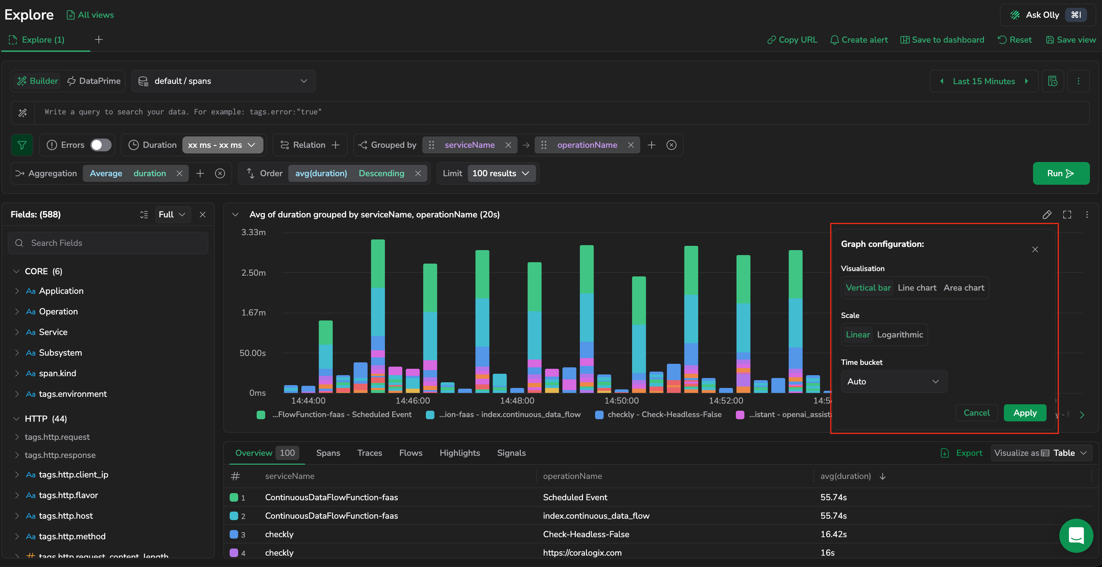Open the intercom chat bubble icon
1102x567 pixels.
pos(1076,535)
